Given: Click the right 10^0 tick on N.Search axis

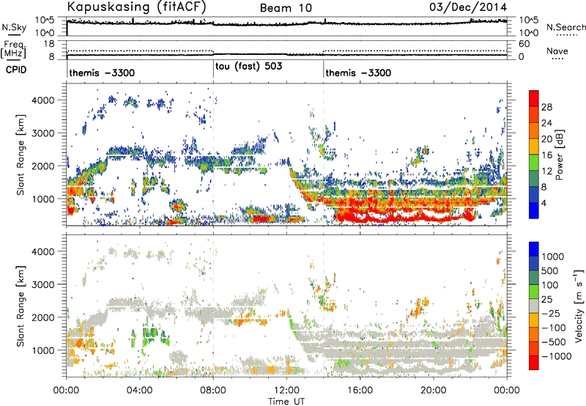Looking at the screenshot, I should pos(529,33).
